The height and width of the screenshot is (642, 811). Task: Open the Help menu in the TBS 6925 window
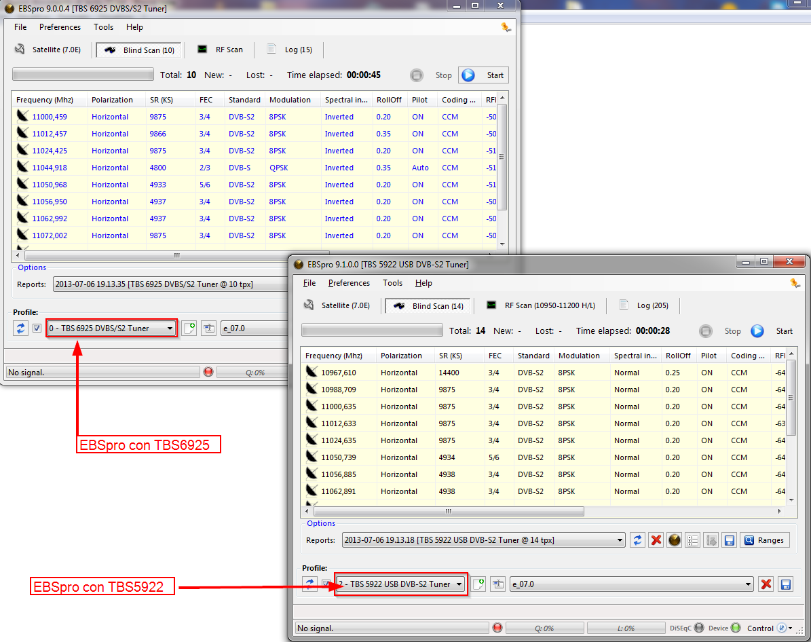pyautogui.click(x=134, y=27)
